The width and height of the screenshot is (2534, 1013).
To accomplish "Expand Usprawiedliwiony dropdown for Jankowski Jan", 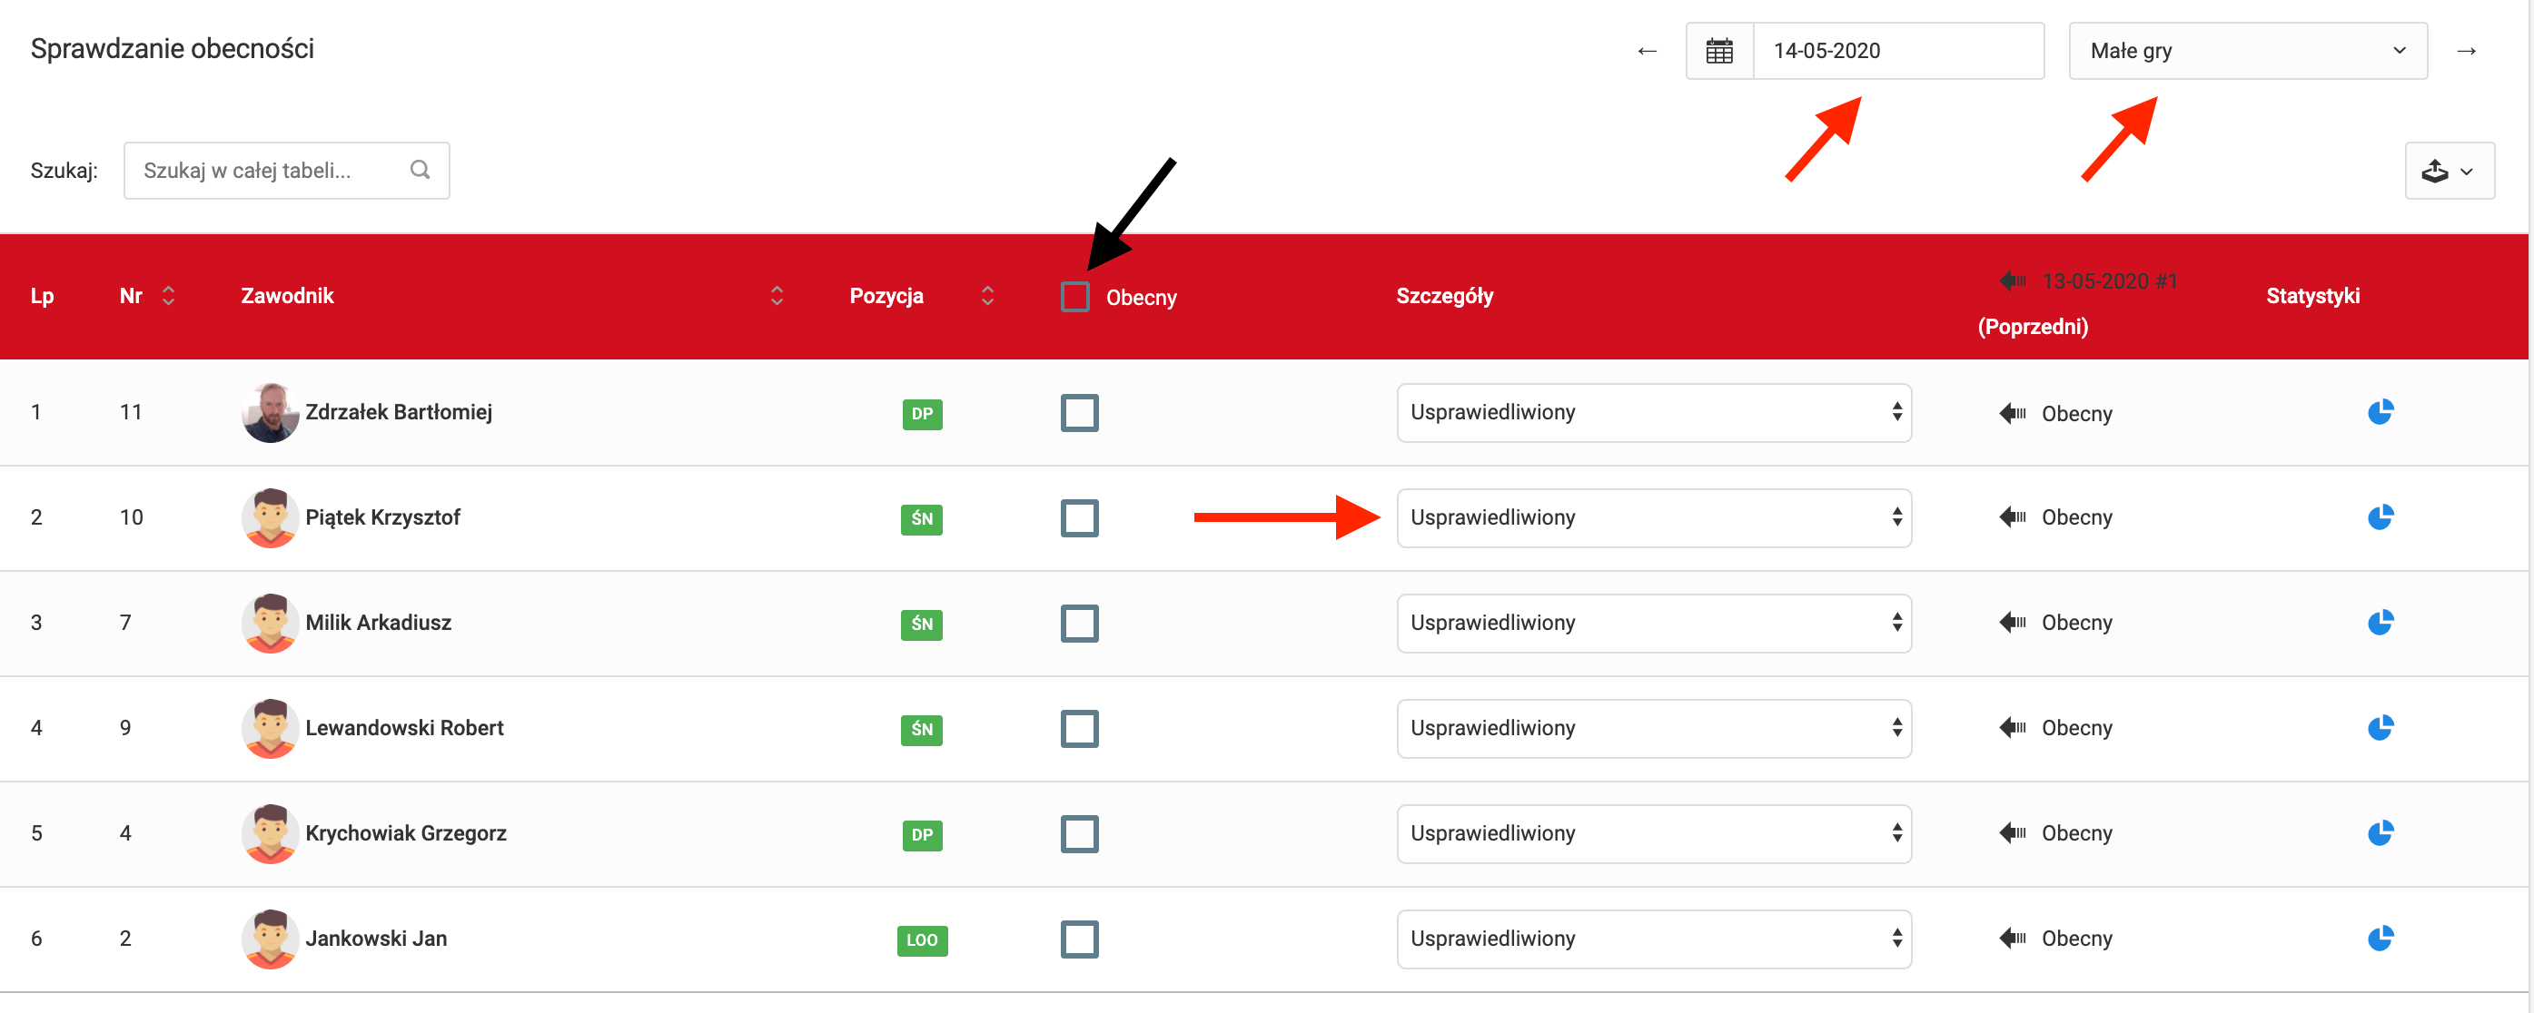I will [x=1653, y=939].
